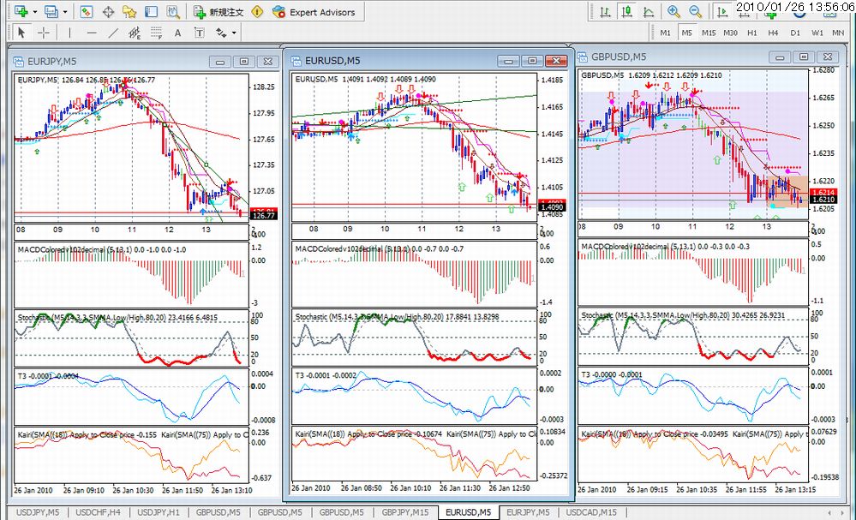
Task: Toggle Expert Advisors on or off
Action: pos(314,12)
